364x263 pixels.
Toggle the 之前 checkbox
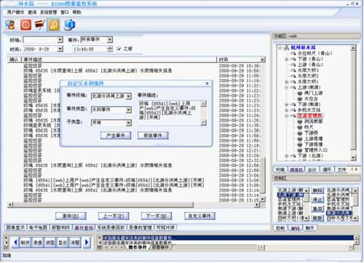coord(119,49)
